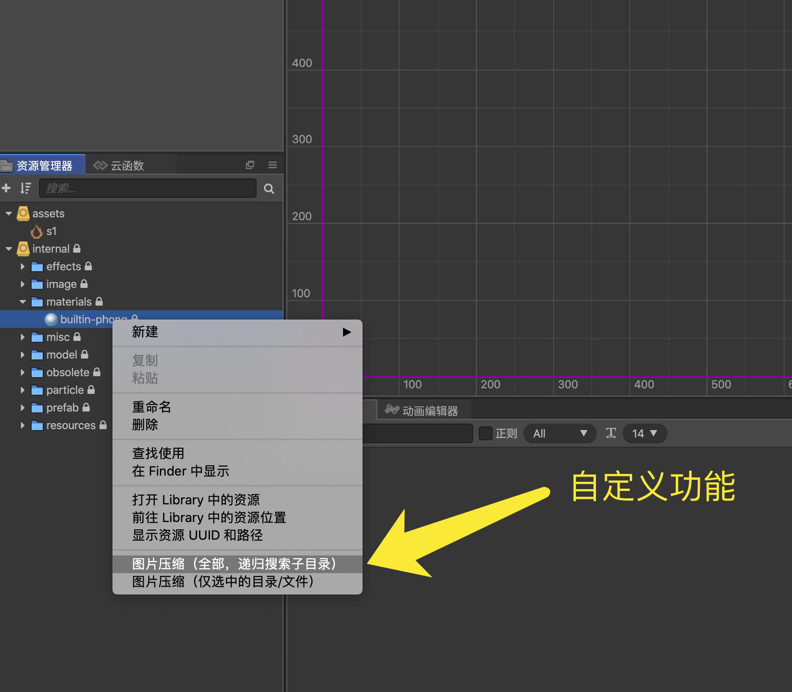This screenshot has width=792, height=692.
Task: Click the lock icon beside internal
Action: (77, 248)
